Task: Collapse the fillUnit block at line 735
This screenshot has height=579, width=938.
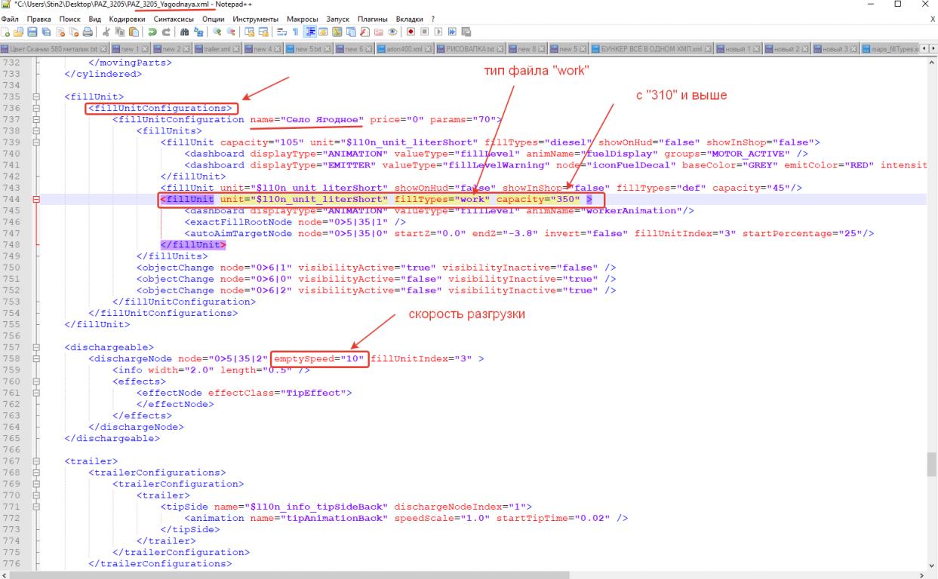Action: pos(37,97)
